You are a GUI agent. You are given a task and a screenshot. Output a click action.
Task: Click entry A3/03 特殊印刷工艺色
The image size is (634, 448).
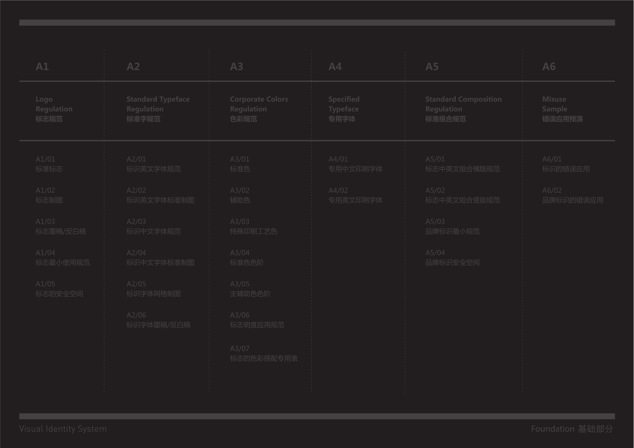254,226
